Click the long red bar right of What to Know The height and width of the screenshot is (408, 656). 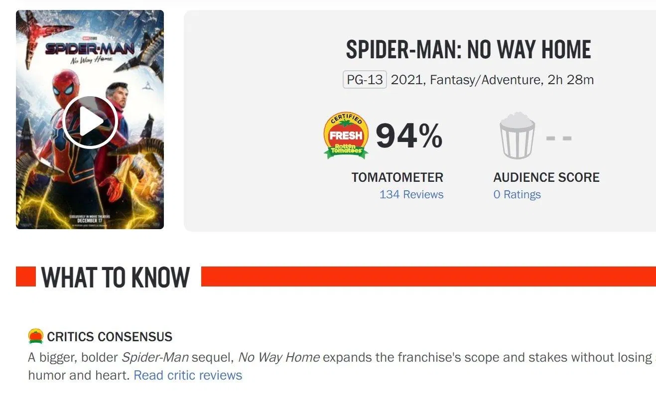(428, 276)
